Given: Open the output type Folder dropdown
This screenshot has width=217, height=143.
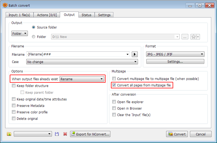Looking at the screenshot, I should 19,33.
